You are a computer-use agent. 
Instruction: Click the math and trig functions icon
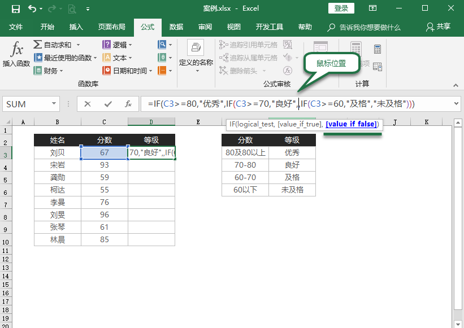[162, 58]
